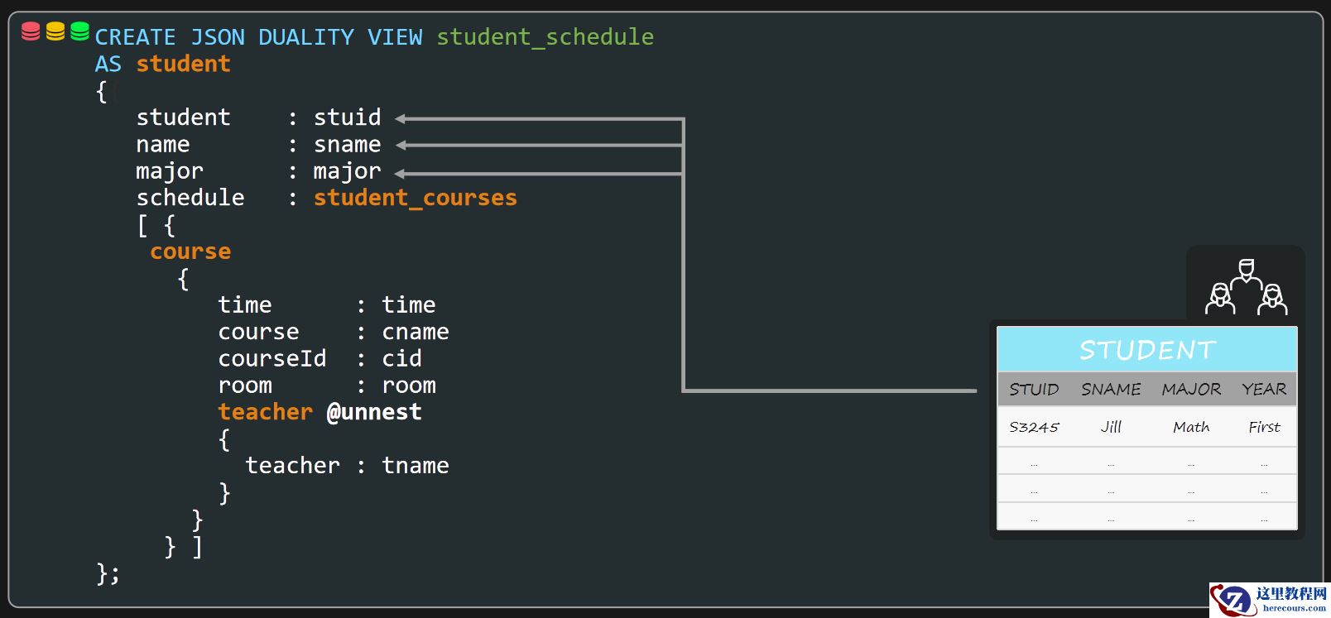This screenshot has width=1331, height=618.
Task: Select the STUDENT table title bar
Action: pyautogui.click(x=1146, y=349)
